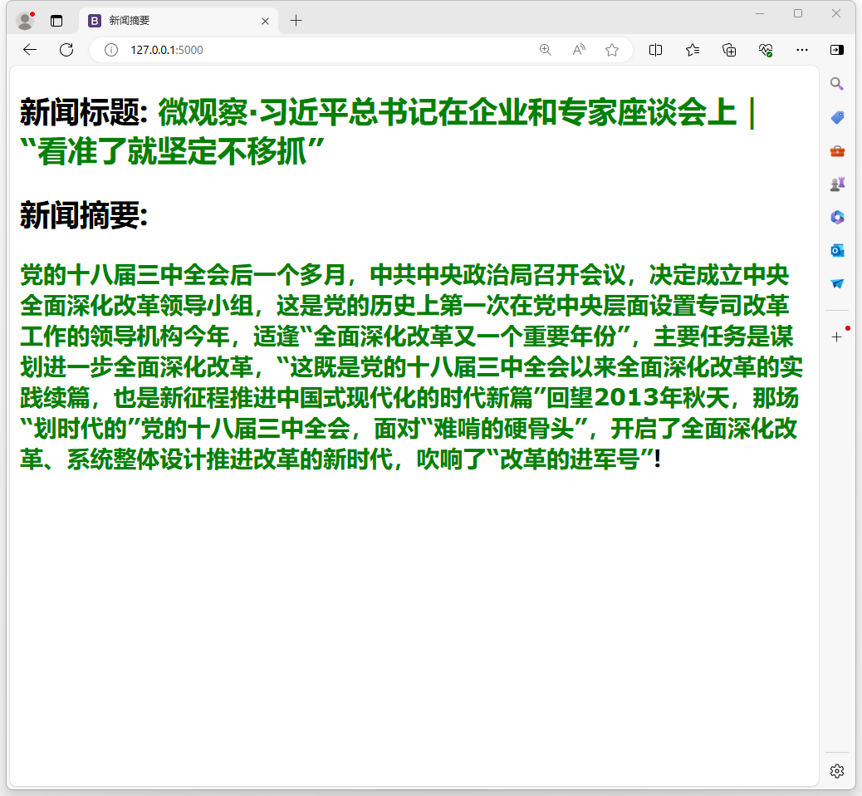The image size is (862, 796).
Task: Click the green summary paragraph
Action: tap(411, 367)
